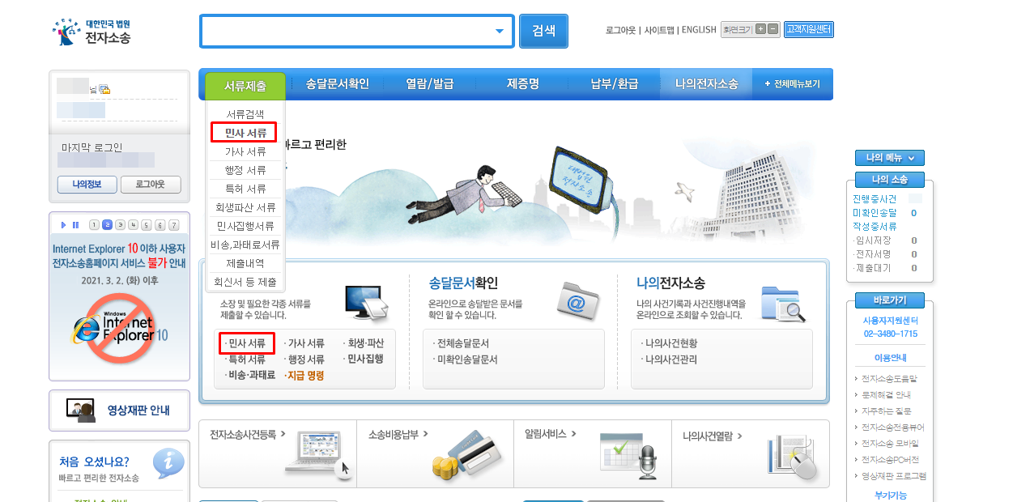Select 민사 서류 in dropdown menu
Viewport: 1030px width, 502px height.
[245, 133]
